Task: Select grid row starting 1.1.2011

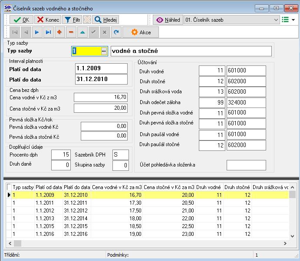Action: 148,203
